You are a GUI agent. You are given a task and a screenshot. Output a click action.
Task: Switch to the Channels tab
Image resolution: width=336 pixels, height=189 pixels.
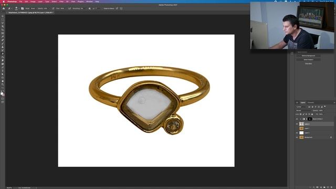click(x=311, y=103)
